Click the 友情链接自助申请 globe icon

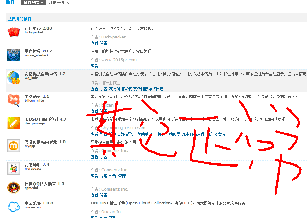pyautogui.click(x=14, y=78)
